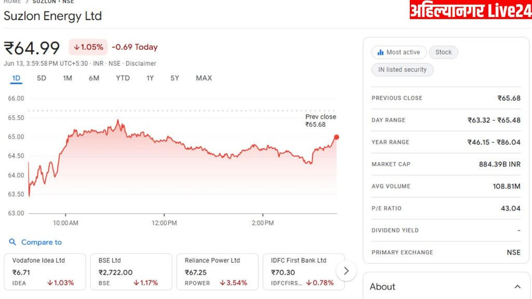The width and height of the screenshot is (532, 299).
Task: Open the Disclaimer link
Action: pos(141,63)
